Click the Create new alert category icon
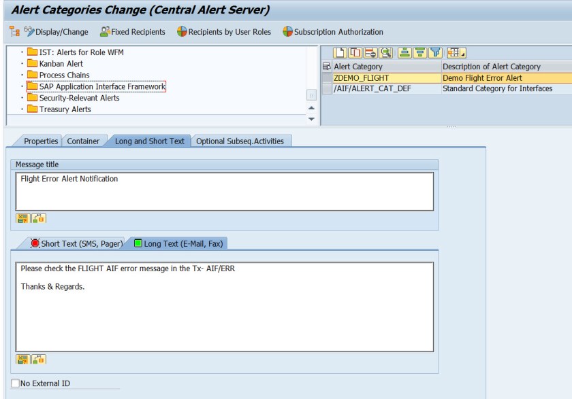Image resolution: width=572 pixels, height=399 pixels. pyautogui.click(x=340, y=52)
